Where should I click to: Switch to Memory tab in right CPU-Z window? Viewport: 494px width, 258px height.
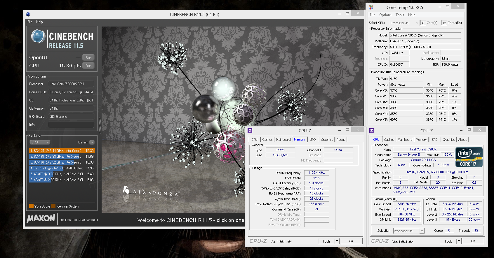pyautogui.click(x=421, y=140)
